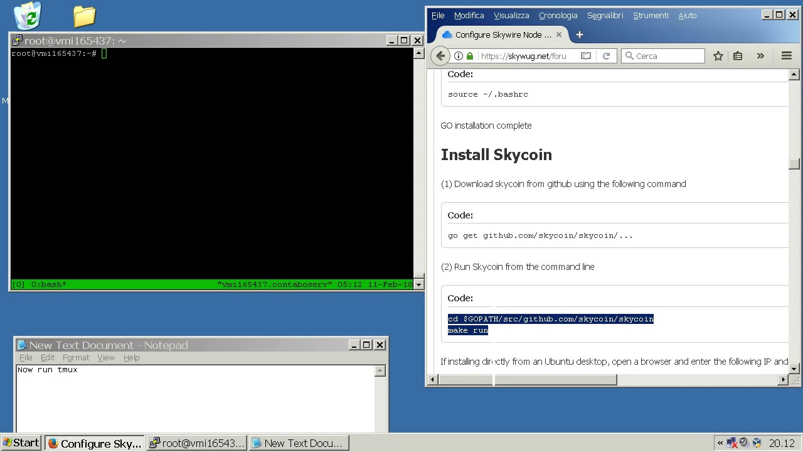Select the Configure Skywire Node tab
The height and width of the screenshot is (452, 803).
tap(503, 35)
